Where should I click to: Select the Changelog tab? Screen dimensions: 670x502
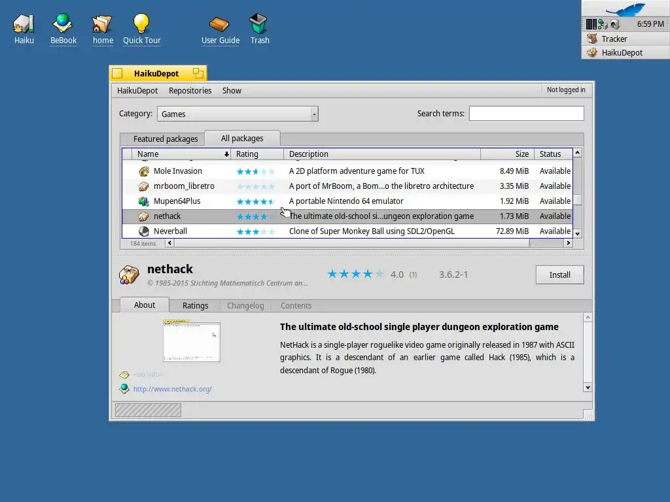coord(245,306)
